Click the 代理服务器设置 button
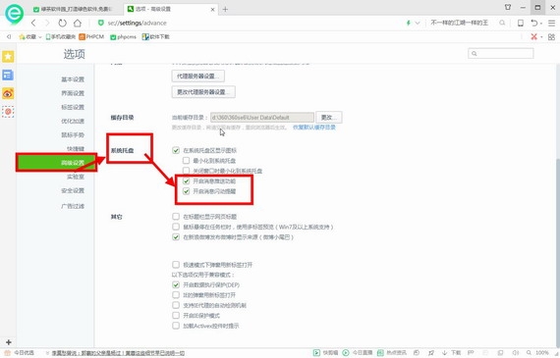This screenshot has height=358, width=560. [x=198, y=76]
